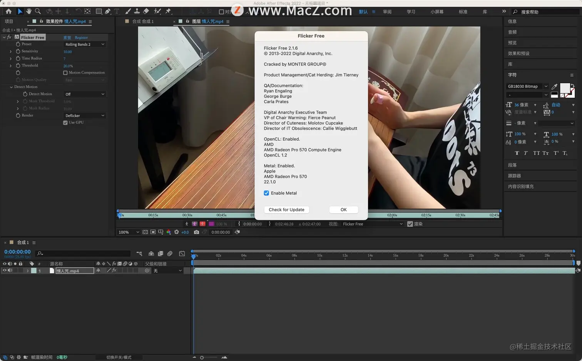Select the Roto Brush tool
Image resolution: width=582 pixels, height=361 pixels.
157,12
